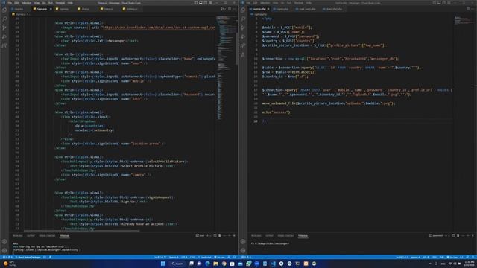
Task: Switch to Output tab in right panel
Action: click(x=269, y=236)
